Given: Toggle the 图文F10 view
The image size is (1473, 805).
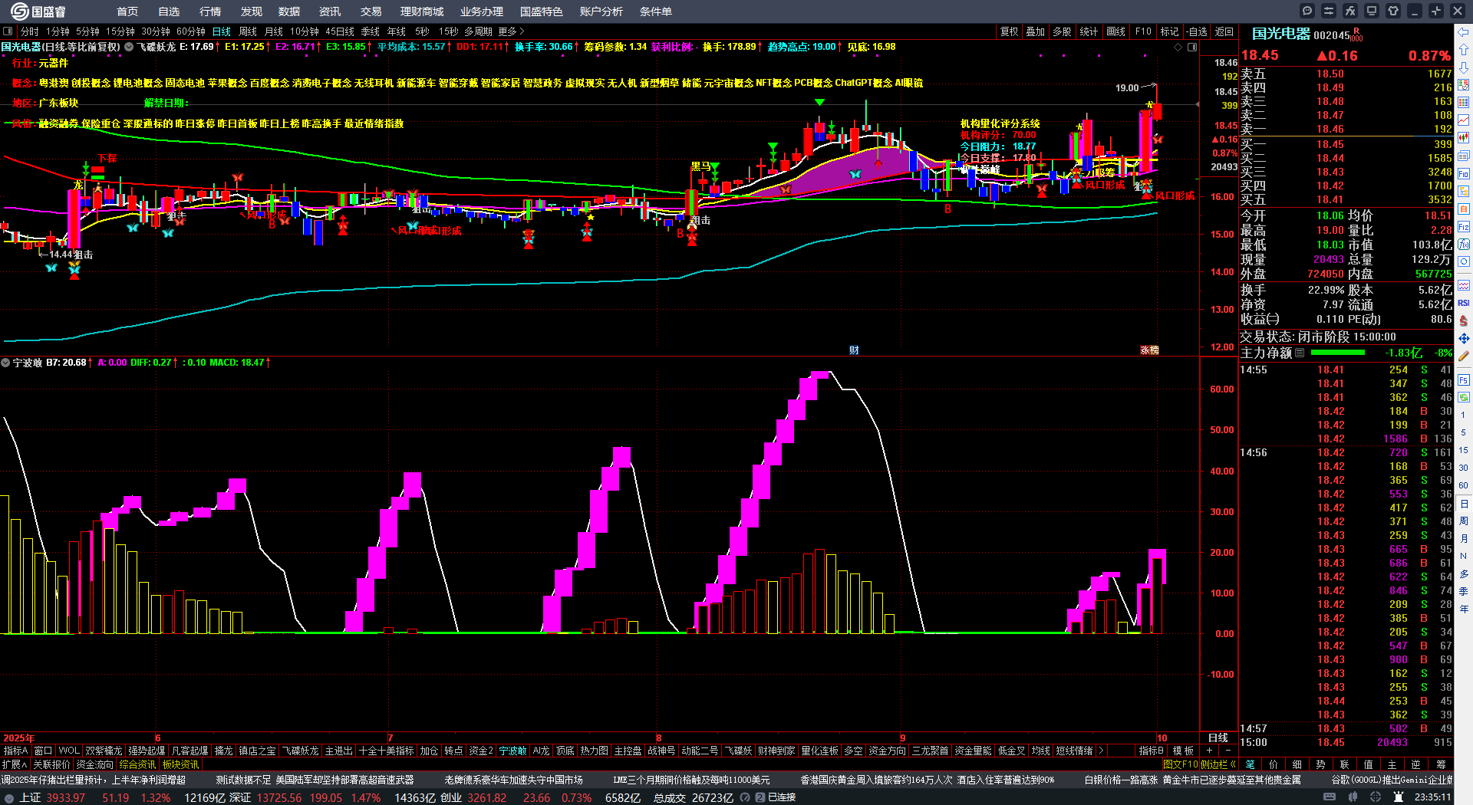Looking at the screenshot, I should click(1181, 764).
